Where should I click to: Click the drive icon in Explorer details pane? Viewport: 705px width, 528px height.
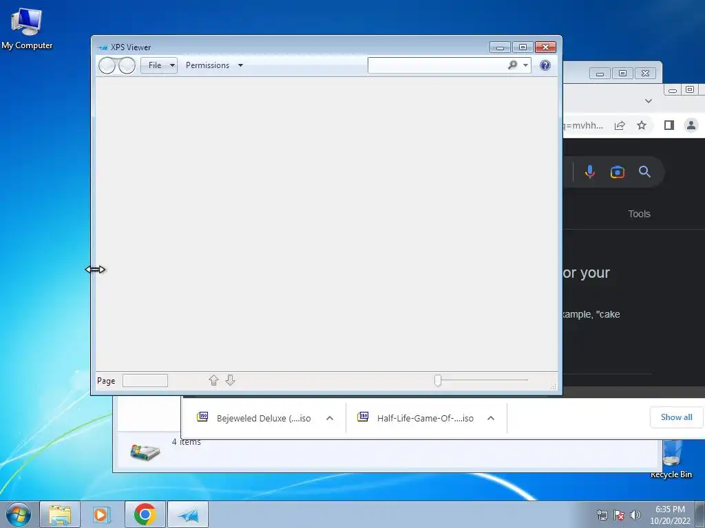click(x=145, y=452)
